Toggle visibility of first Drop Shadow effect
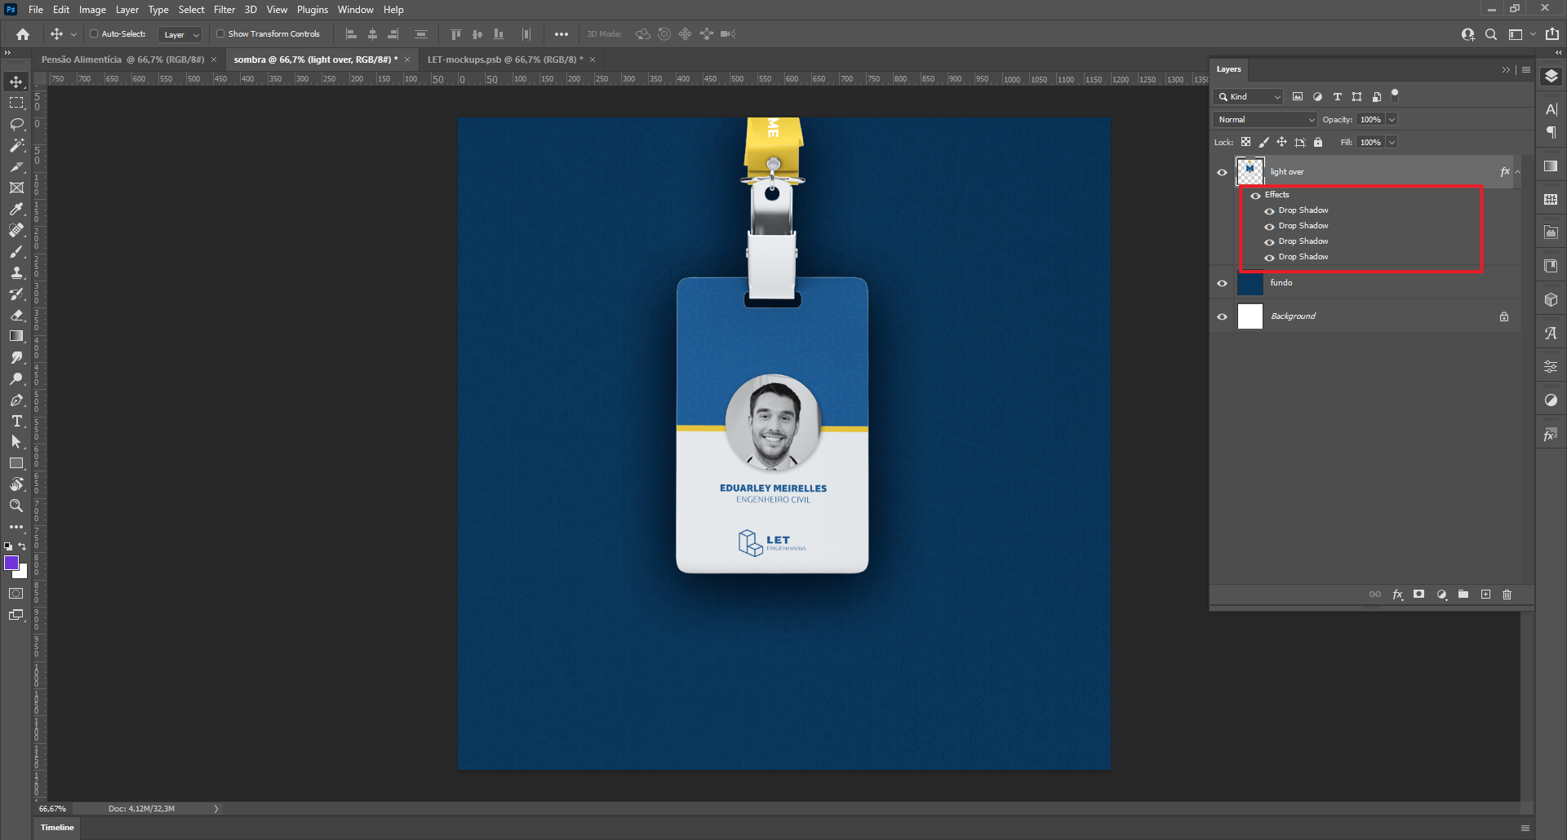 (1269, 211)
